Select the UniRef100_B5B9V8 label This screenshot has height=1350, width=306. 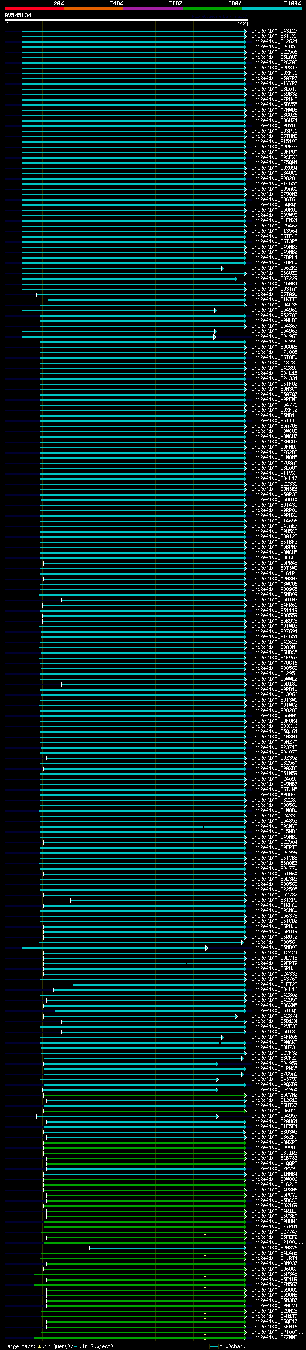tap(274, 621)
